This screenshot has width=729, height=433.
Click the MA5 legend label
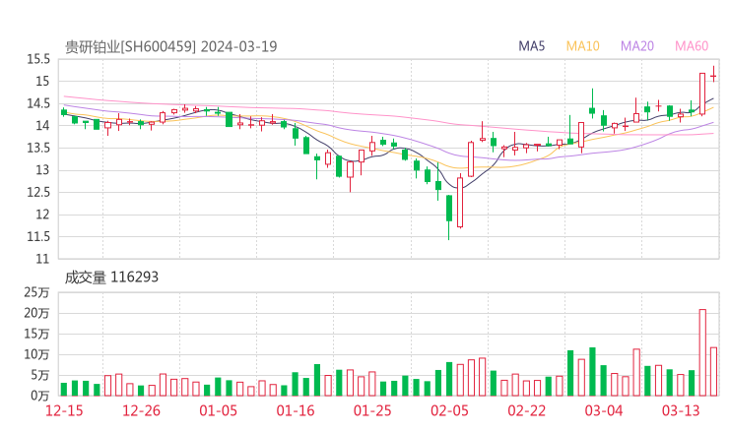click(x=531, y=46)
